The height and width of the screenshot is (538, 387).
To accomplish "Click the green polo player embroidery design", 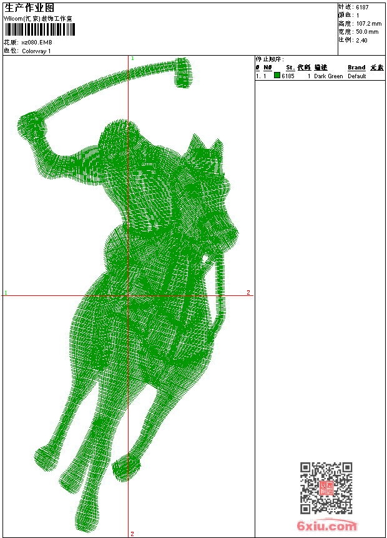I will click(129, 295).
